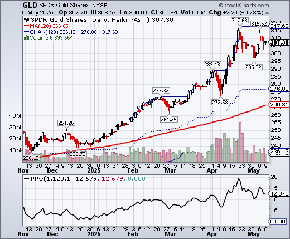Click the red line marker before MA(120)
The image size is (290, 239).
pos(27,26)
